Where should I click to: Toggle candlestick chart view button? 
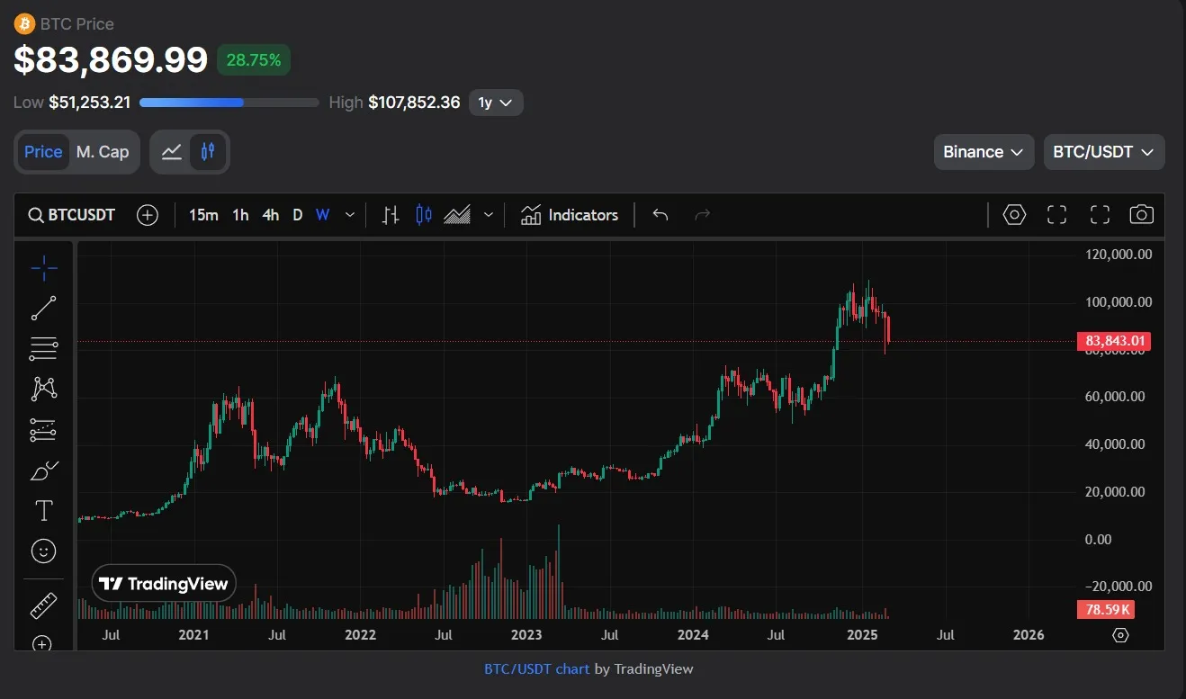tap(208, 152)
